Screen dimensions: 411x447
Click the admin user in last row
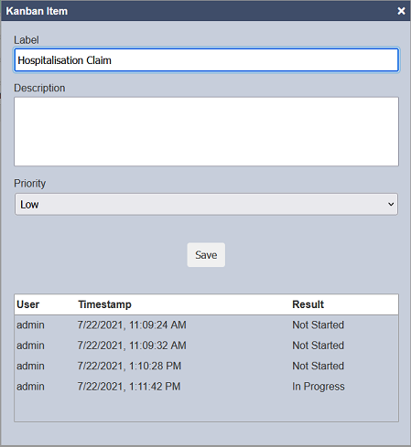(30, 387)
